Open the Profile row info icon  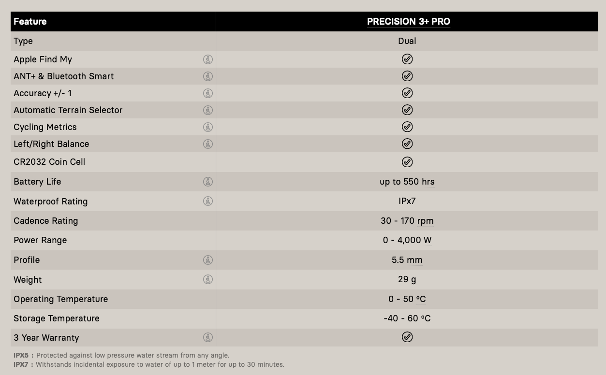[208, 260]
